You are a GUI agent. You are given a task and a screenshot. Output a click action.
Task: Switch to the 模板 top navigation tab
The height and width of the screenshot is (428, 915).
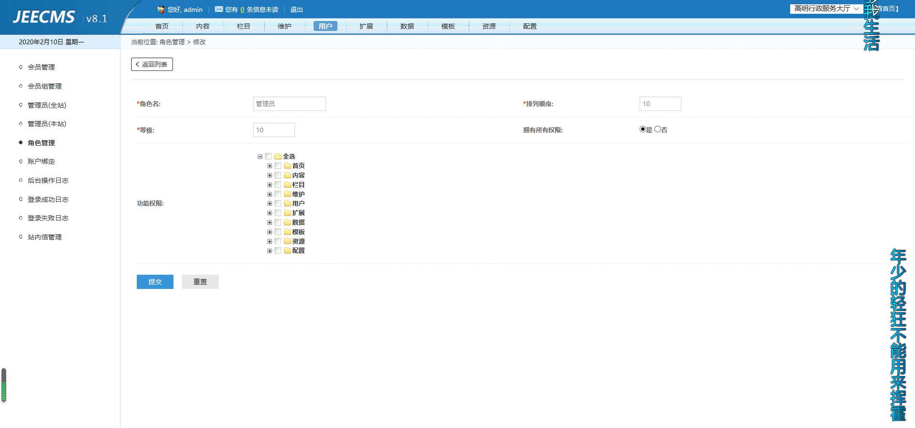click(x=448, y=26)
